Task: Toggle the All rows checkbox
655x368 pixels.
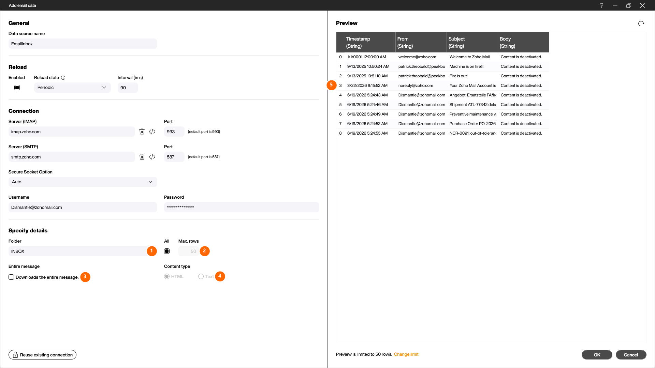Action: tap(167, 251)
